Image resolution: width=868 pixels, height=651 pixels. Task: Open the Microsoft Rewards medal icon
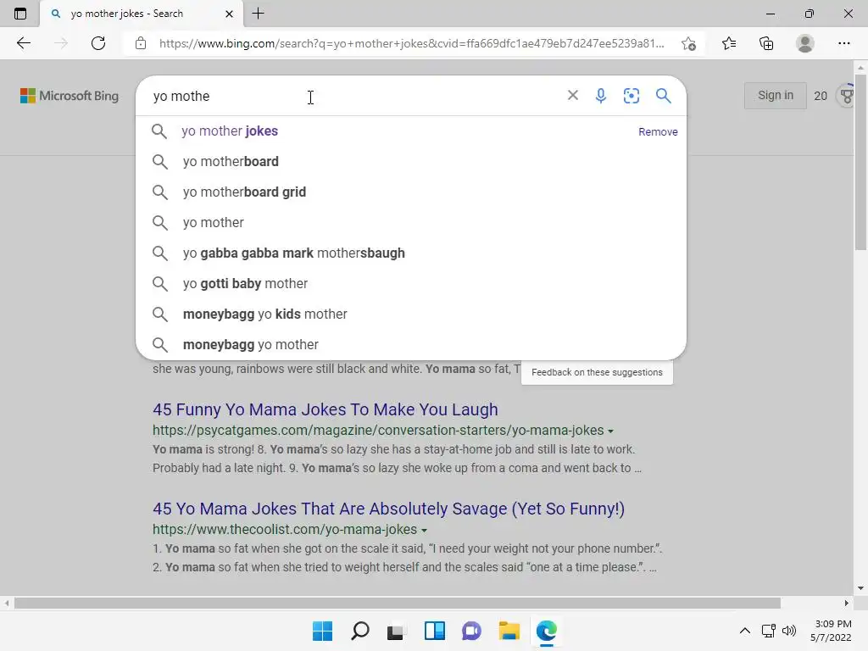847,97
